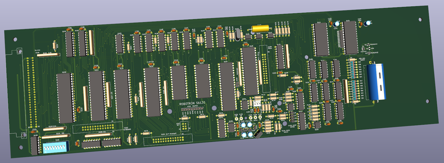Select the D118 chip
444x163 pixels.
coord(66,98)
